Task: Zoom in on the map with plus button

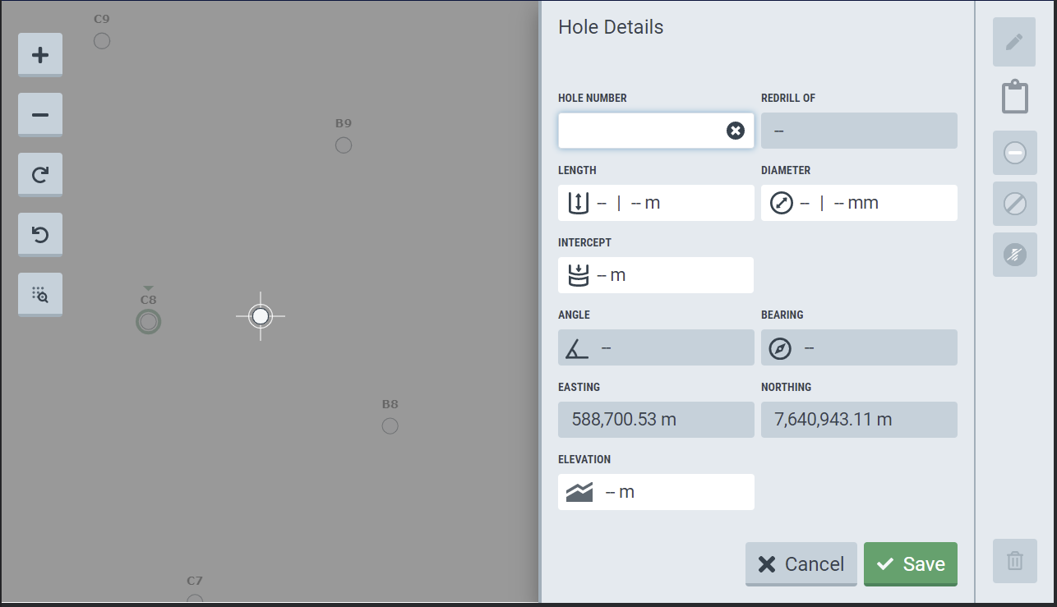Action: [x=40, y=55]
